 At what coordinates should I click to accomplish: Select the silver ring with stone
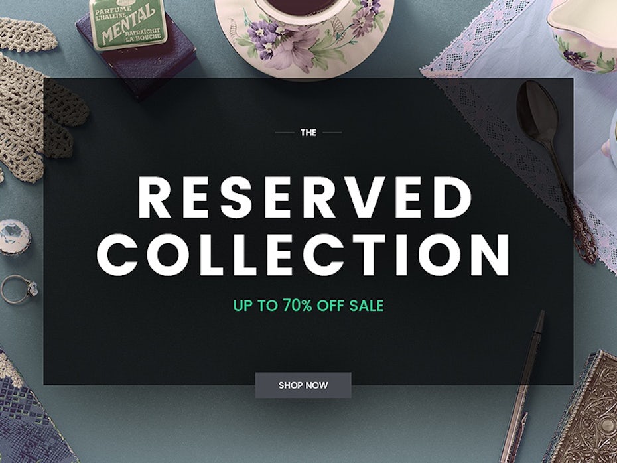19,289
